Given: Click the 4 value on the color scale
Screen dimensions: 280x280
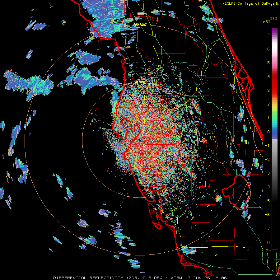Looking at the screenshot, I should (268, 77).
